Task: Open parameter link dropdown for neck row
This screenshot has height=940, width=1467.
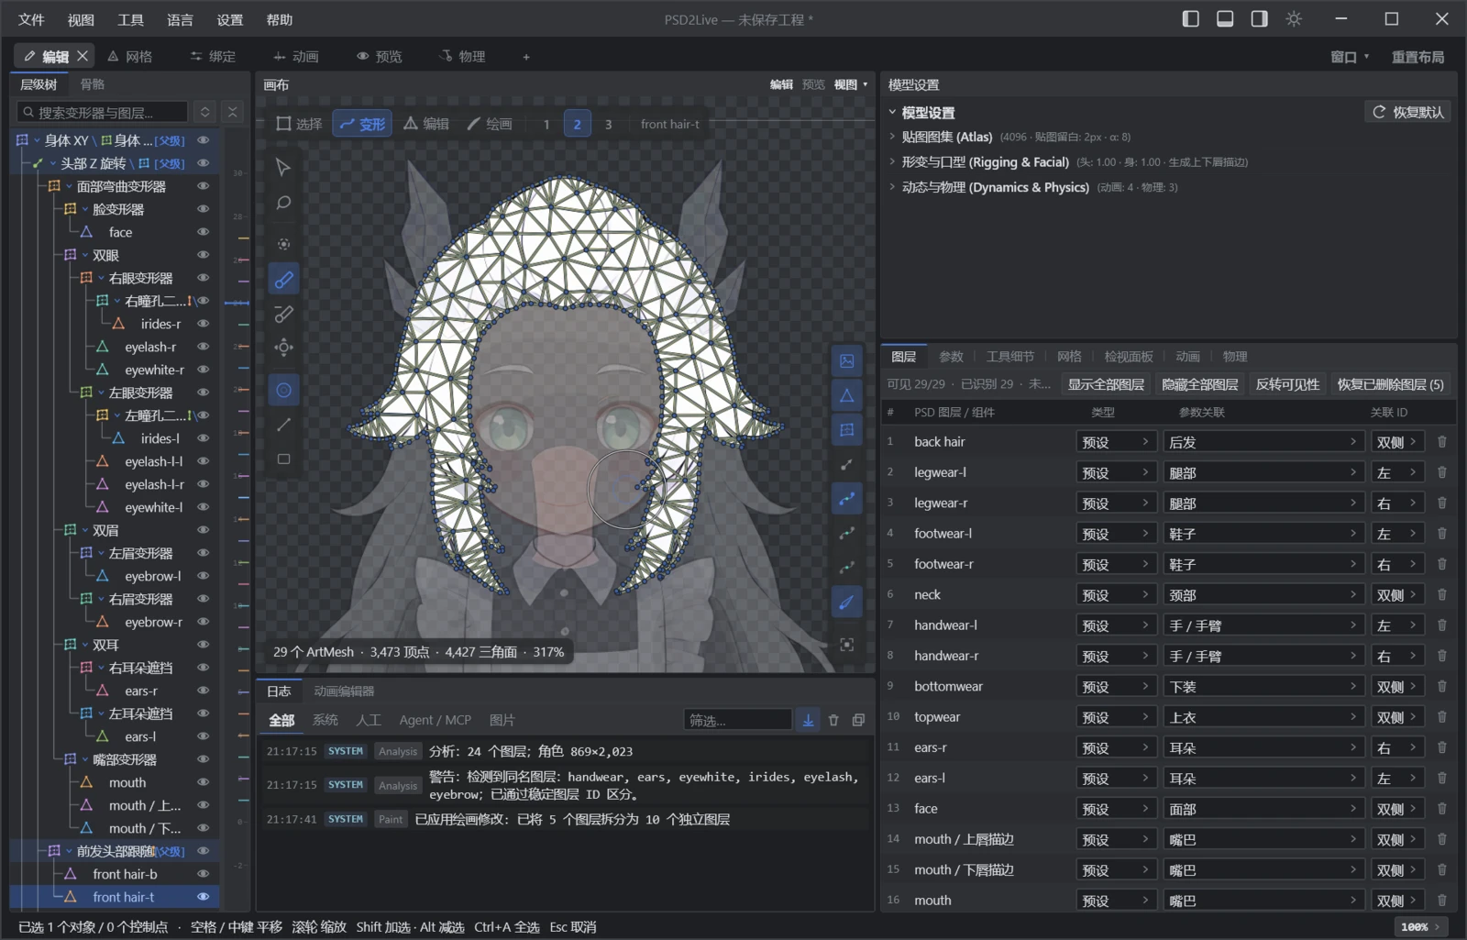Action: 1263,595
